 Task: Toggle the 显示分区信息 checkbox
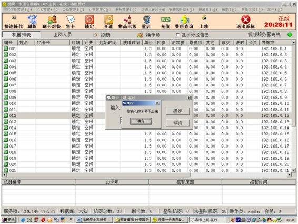(x=178, y=35)
